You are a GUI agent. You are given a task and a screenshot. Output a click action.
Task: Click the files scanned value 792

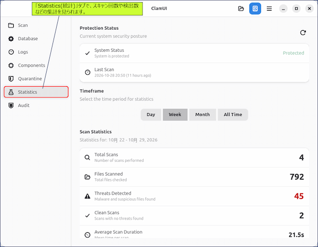[297, 177]
